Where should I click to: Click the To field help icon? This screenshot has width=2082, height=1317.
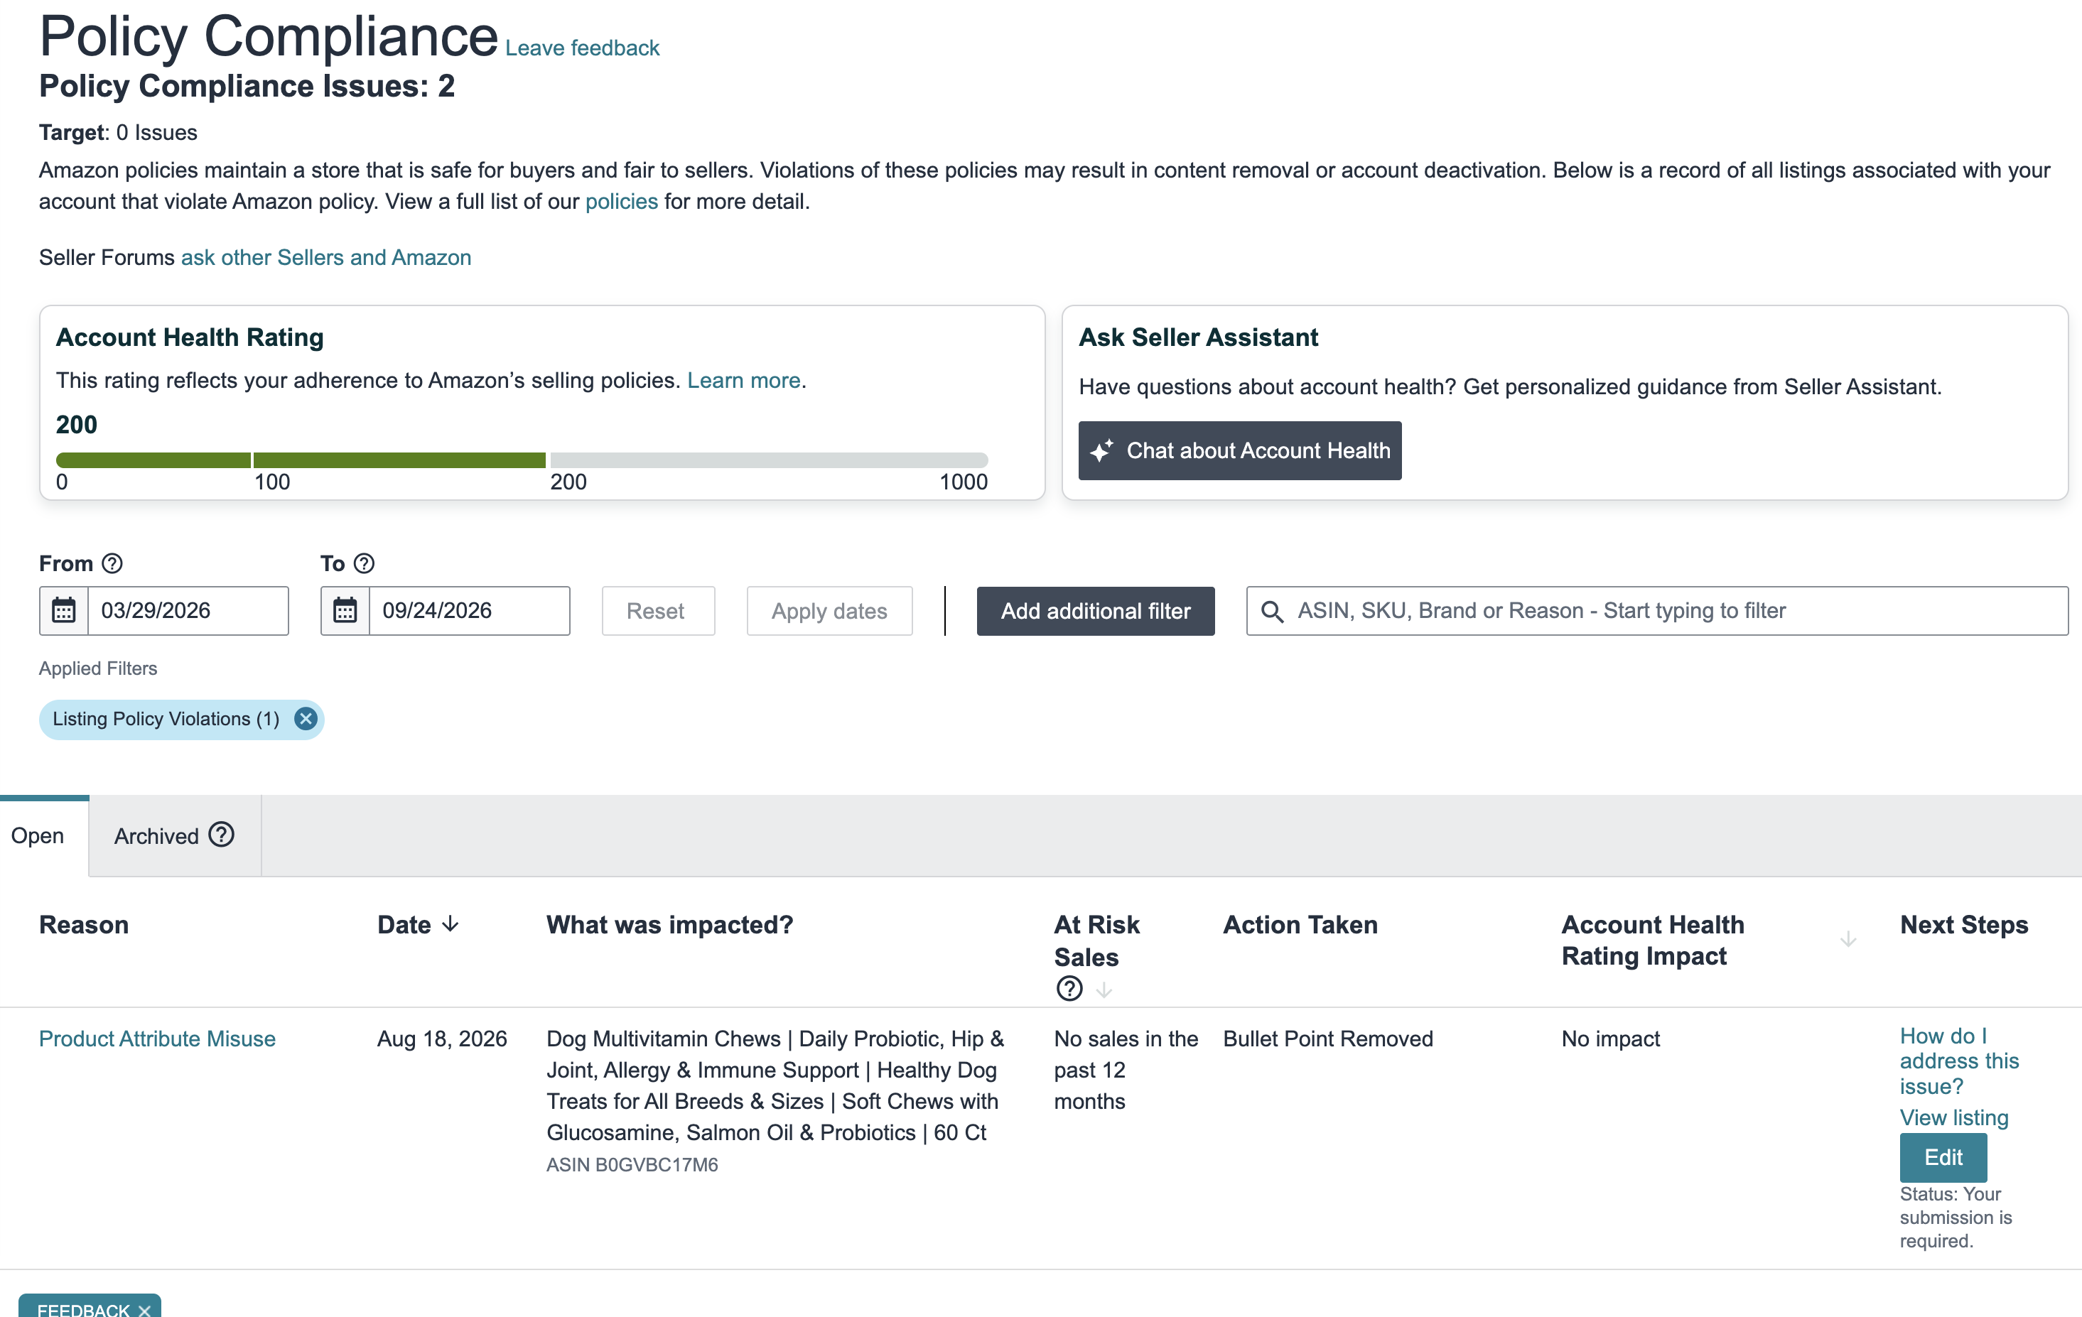[365, 563]
